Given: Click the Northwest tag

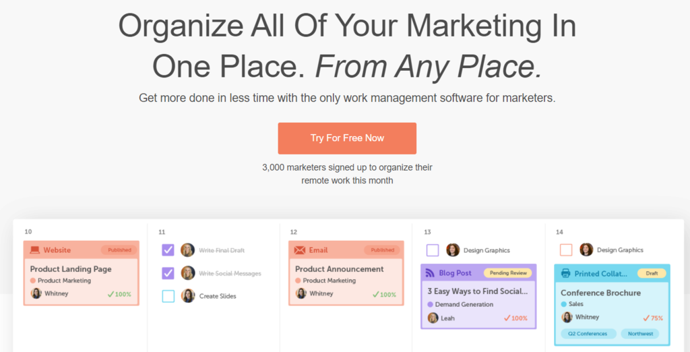Looking at the screenshot, I should click(639, 334).
